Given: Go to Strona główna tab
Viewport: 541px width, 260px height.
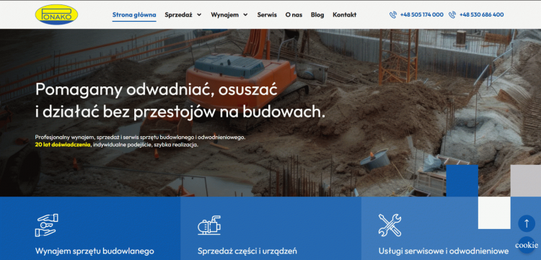Looking at the screenshot, I should (x=134, y=15).
